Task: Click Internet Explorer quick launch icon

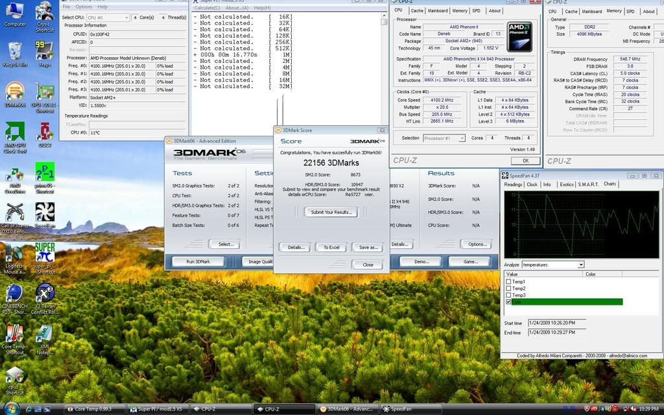Action: [29, 409]
